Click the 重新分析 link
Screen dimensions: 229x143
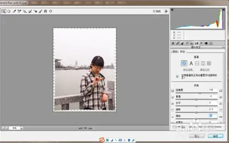205,70
